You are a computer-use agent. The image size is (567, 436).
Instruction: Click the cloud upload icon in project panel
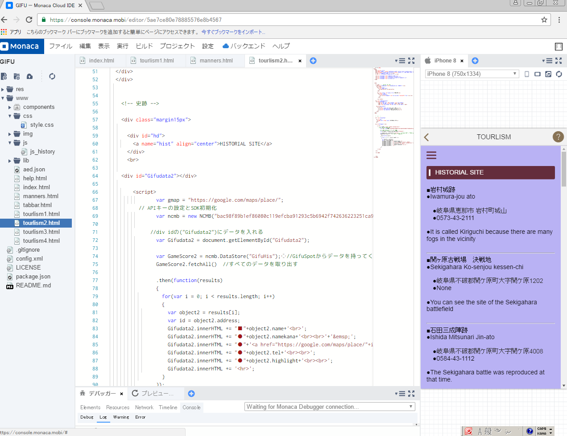click(x=29, y=76)
